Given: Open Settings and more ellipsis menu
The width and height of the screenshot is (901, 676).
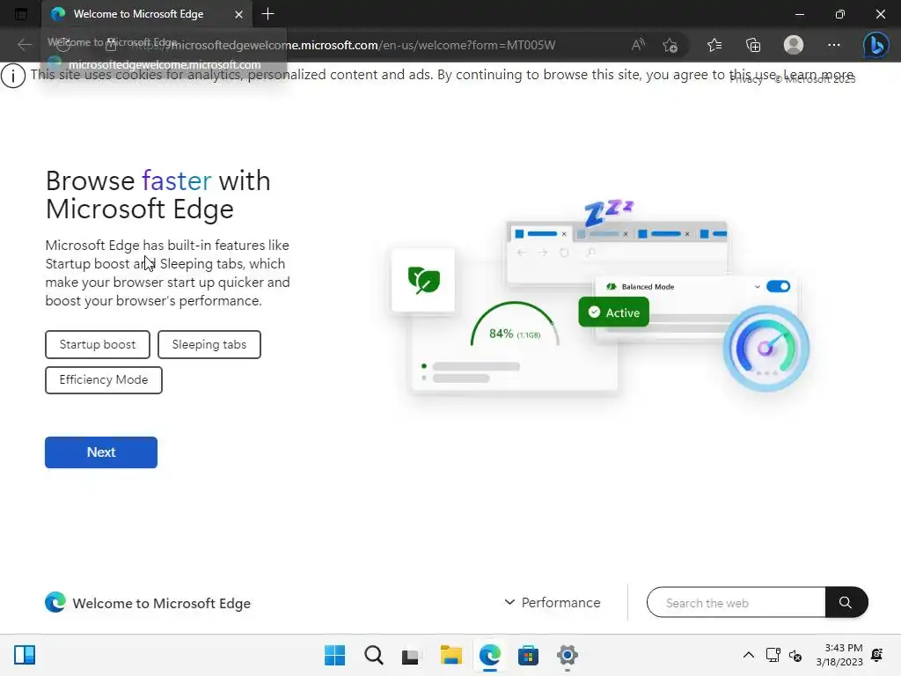Looking at the screenshot, I should pos(834,45).
